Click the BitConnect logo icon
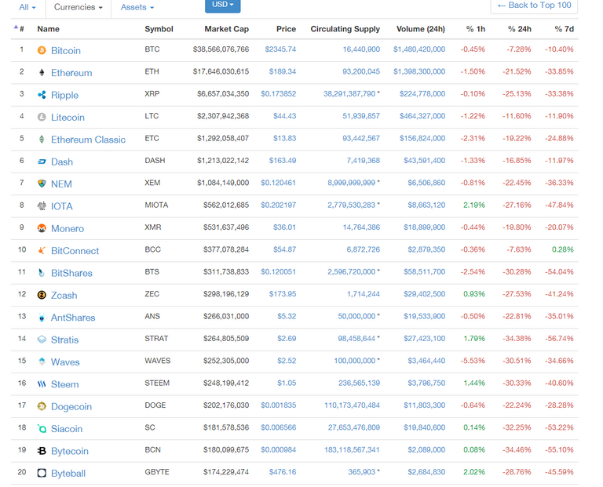This screenshot has width=603, height=487. [x=42, y=250]
